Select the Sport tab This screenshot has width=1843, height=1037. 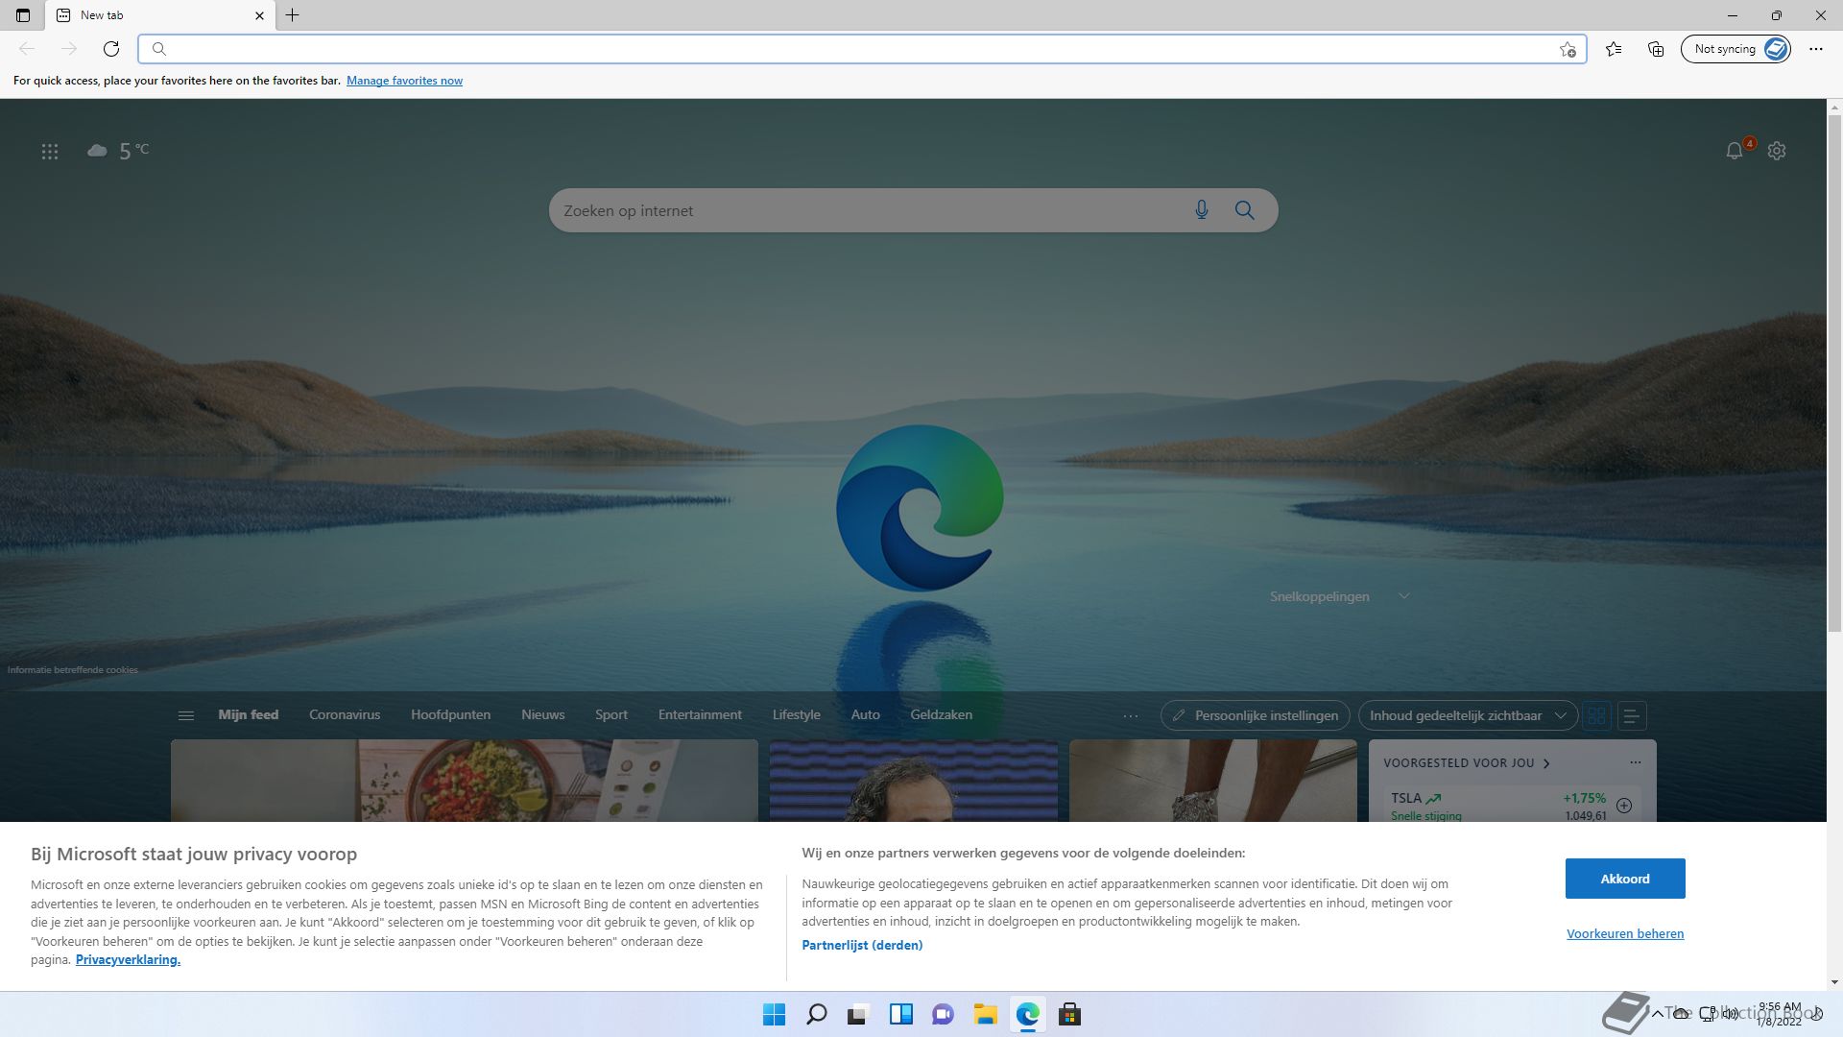[611, 714]
